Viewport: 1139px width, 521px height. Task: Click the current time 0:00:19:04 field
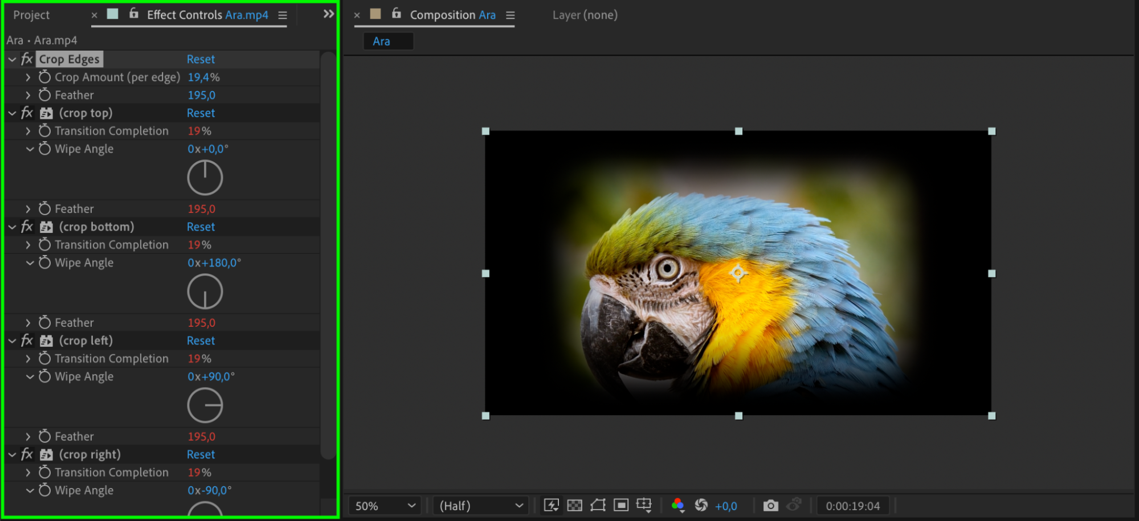pos(852,506)
